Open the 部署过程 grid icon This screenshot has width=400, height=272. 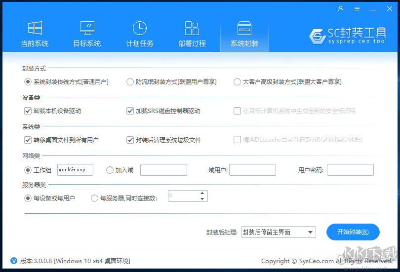192,28
